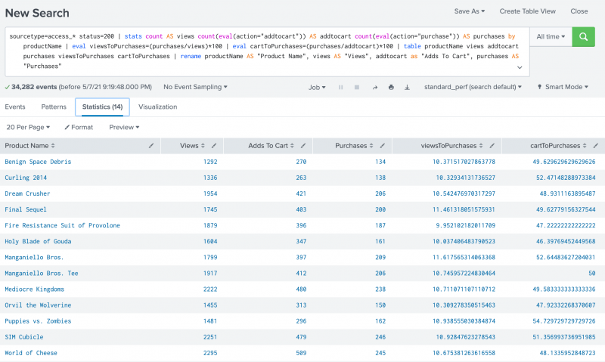Click Mediocre Kingdoms product name
605x362 pixels.
tap(34, 289)
